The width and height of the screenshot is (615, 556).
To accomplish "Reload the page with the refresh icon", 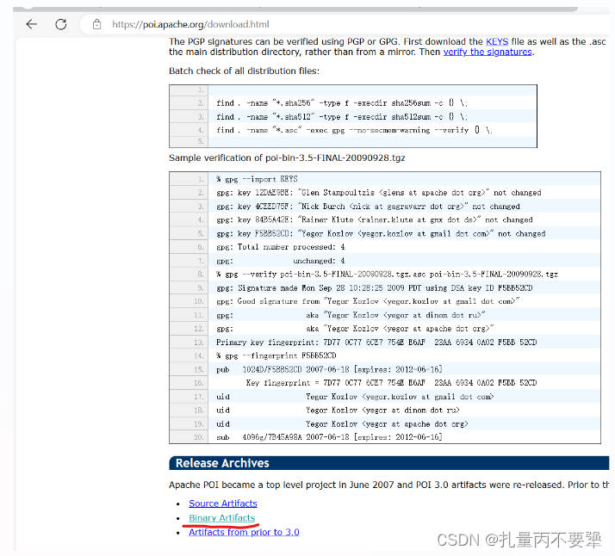I will point(61,24).
